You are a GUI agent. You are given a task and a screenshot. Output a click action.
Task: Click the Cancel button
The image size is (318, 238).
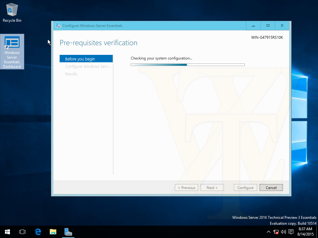click(x=271, y=187)
